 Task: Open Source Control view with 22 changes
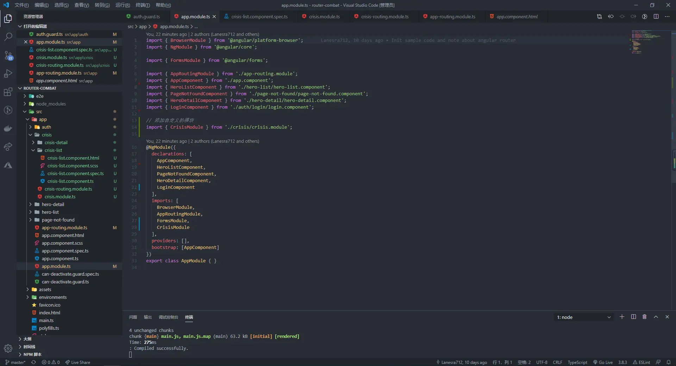8,55
